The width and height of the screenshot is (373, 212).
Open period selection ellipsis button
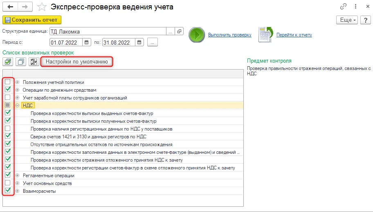pos(153,42)
